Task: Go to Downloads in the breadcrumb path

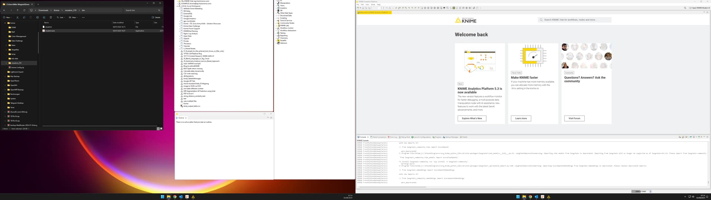Action: tap(43, 10)
